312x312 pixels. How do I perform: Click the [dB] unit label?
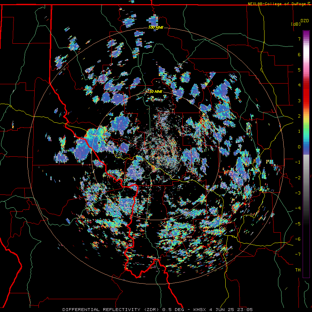(x=296, y=24)
